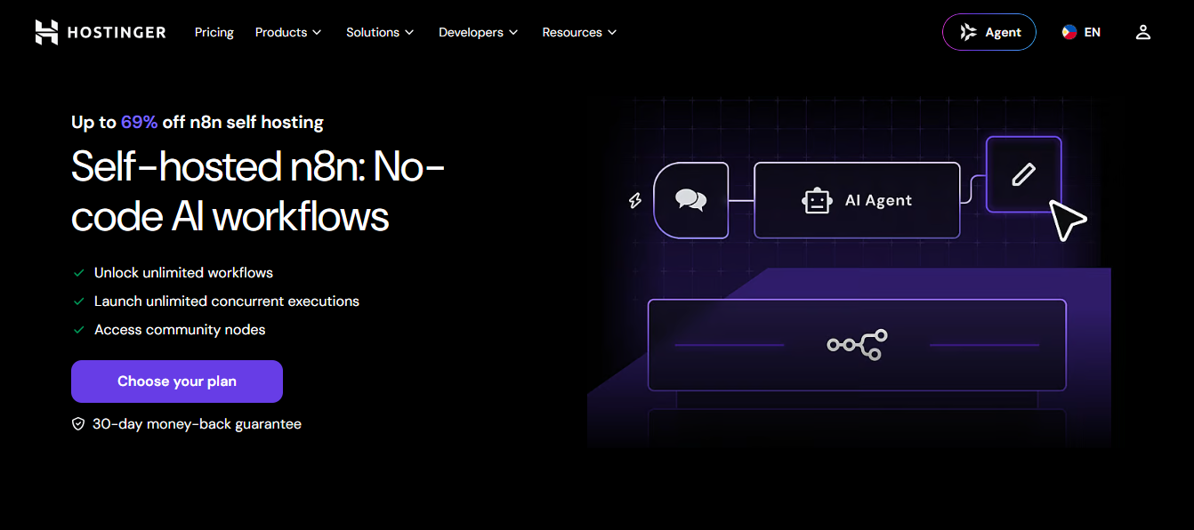Open the user account profile icon

[x=1143, y=32]
